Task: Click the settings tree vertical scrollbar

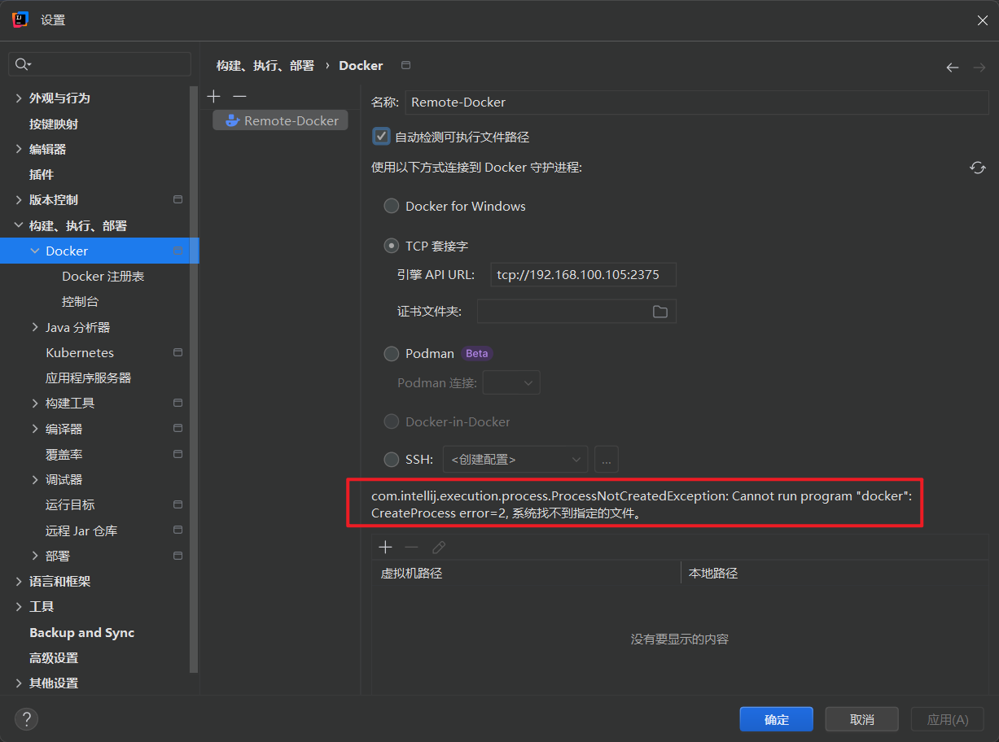Action: [x=194, y=379]
